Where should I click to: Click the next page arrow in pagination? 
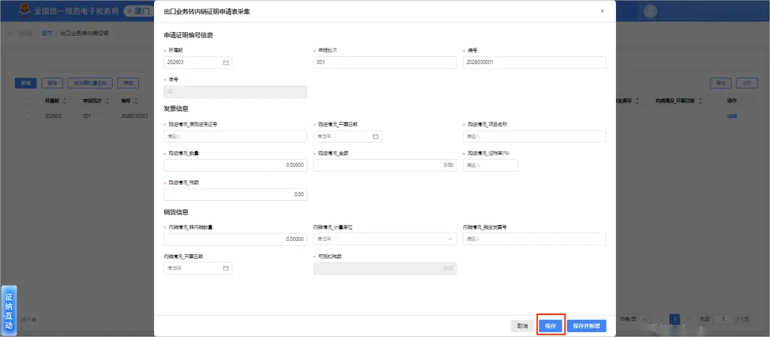pyautogui.click(x=688, y=319)
